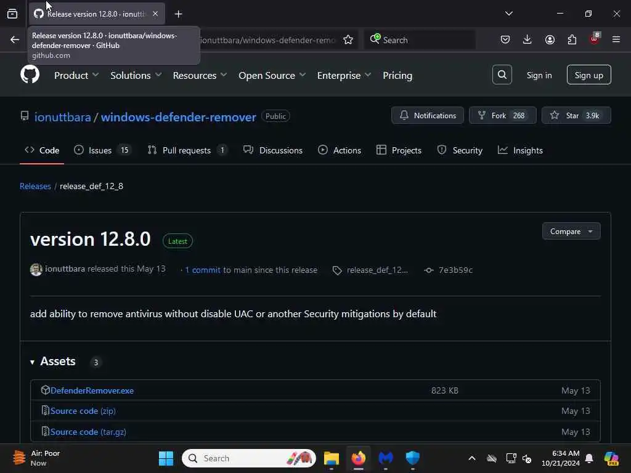
Task: Open the uBlock Origin extension icon
Action: click(595, 39)
